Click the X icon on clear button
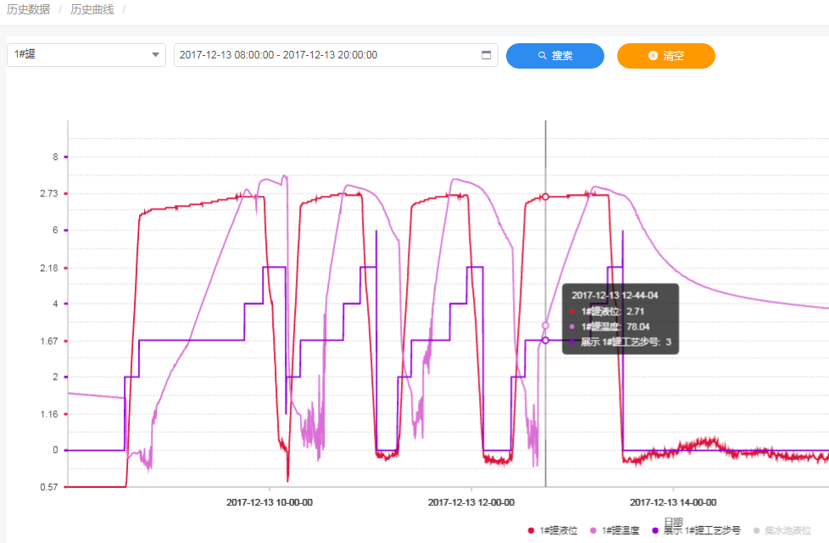The width and height of the screenshot is (829, 543). 653,56
